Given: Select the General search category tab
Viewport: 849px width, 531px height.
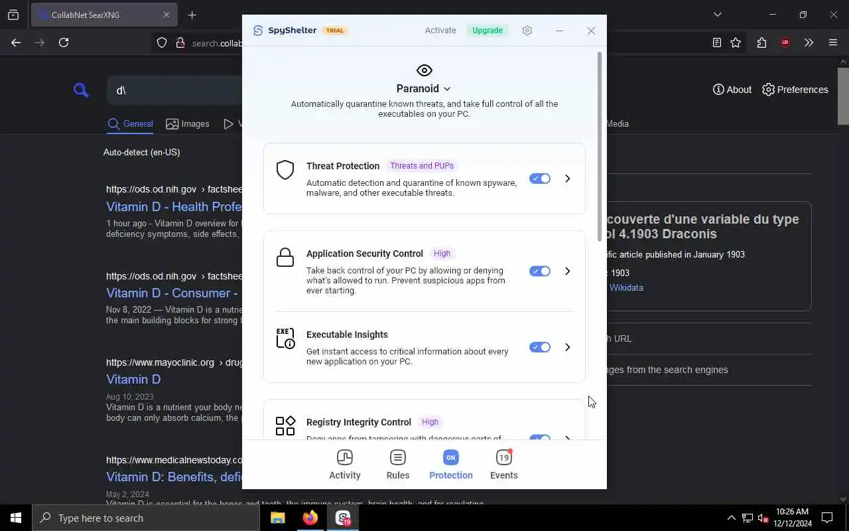Looking at the screenshot, I should (131, 124).
